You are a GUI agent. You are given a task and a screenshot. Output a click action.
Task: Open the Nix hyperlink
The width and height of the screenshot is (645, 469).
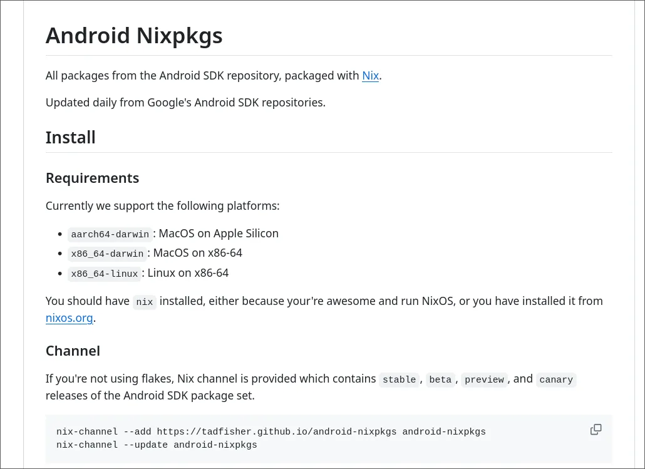coord(370,75)
